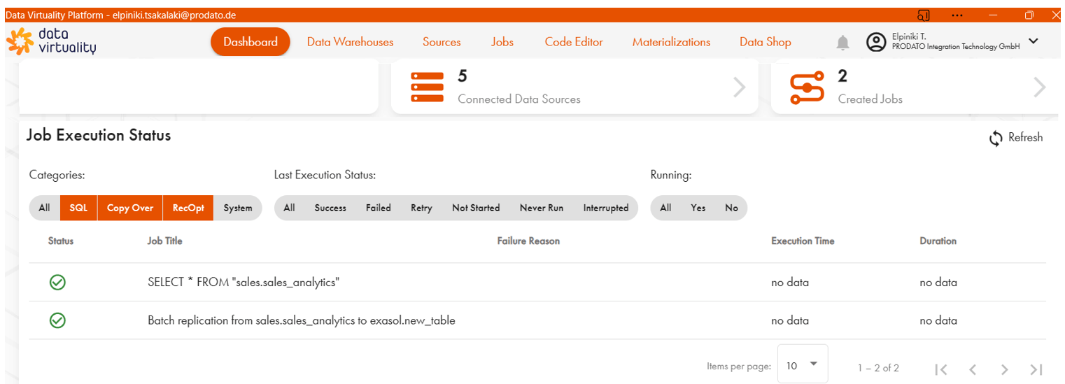Toggle the Copy Over category filter
Image resolution: width=1065 pixels, height=384 pixels.
tap(129, 208)
